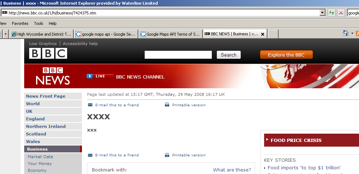Play the live BBC News Channel icon

(x=90, y=76)
